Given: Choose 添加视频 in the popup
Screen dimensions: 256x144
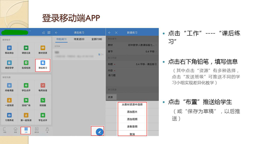Looking at the screenshot, I should [x=132, y=119].
